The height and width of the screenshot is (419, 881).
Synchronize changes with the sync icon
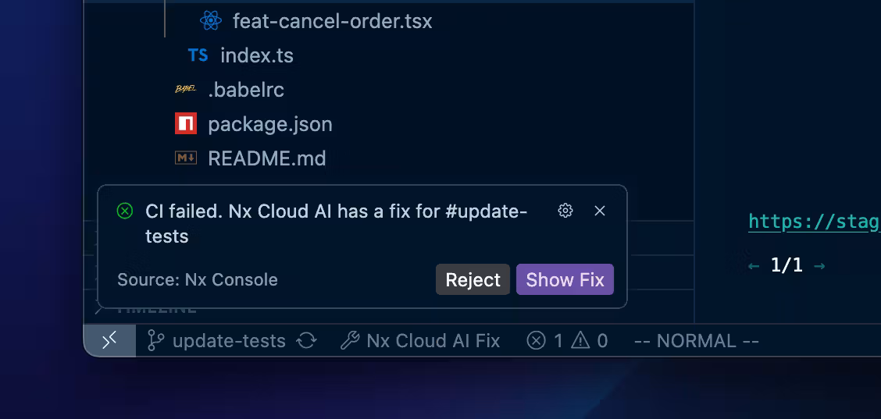pos(306,341)
